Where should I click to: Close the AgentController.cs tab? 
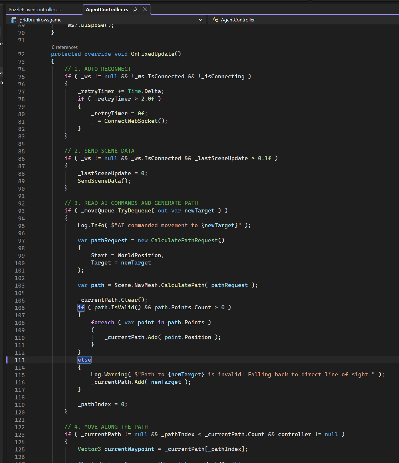[145, 9]
